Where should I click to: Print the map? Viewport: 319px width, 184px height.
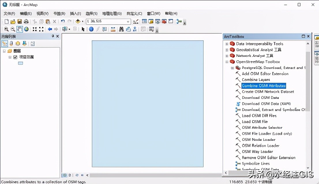tap(26, 21)
